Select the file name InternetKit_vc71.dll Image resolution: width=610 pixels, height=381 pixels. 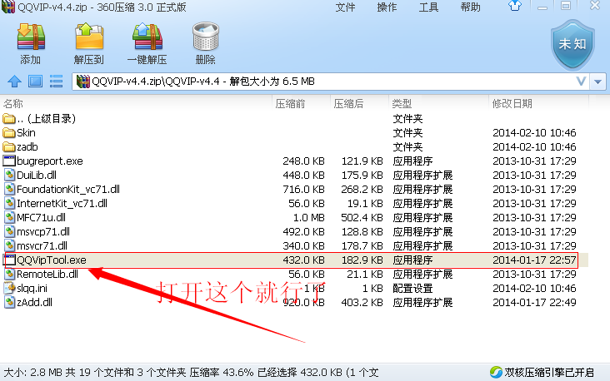(x=62, y=204)
